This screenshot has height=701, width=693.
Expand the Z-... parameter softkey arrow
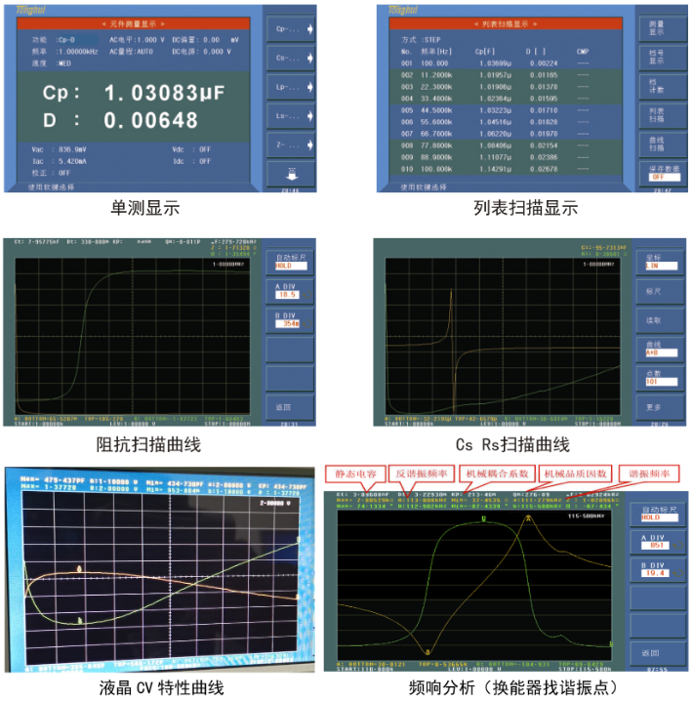click(x=309, y=144)
